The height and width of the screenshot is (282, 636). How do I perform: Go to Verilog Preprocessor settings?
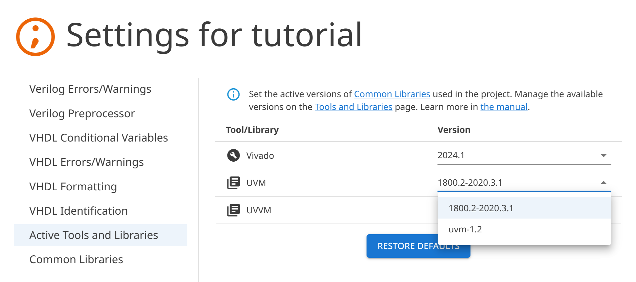82,114
